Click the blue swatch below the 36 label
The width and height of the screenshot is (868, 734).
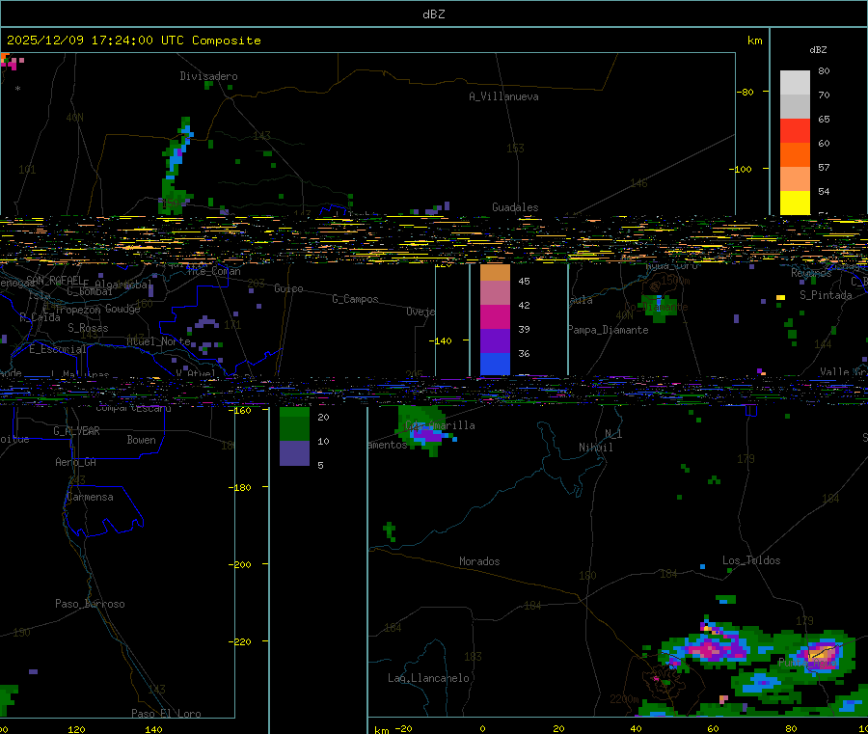pos(495,365)
